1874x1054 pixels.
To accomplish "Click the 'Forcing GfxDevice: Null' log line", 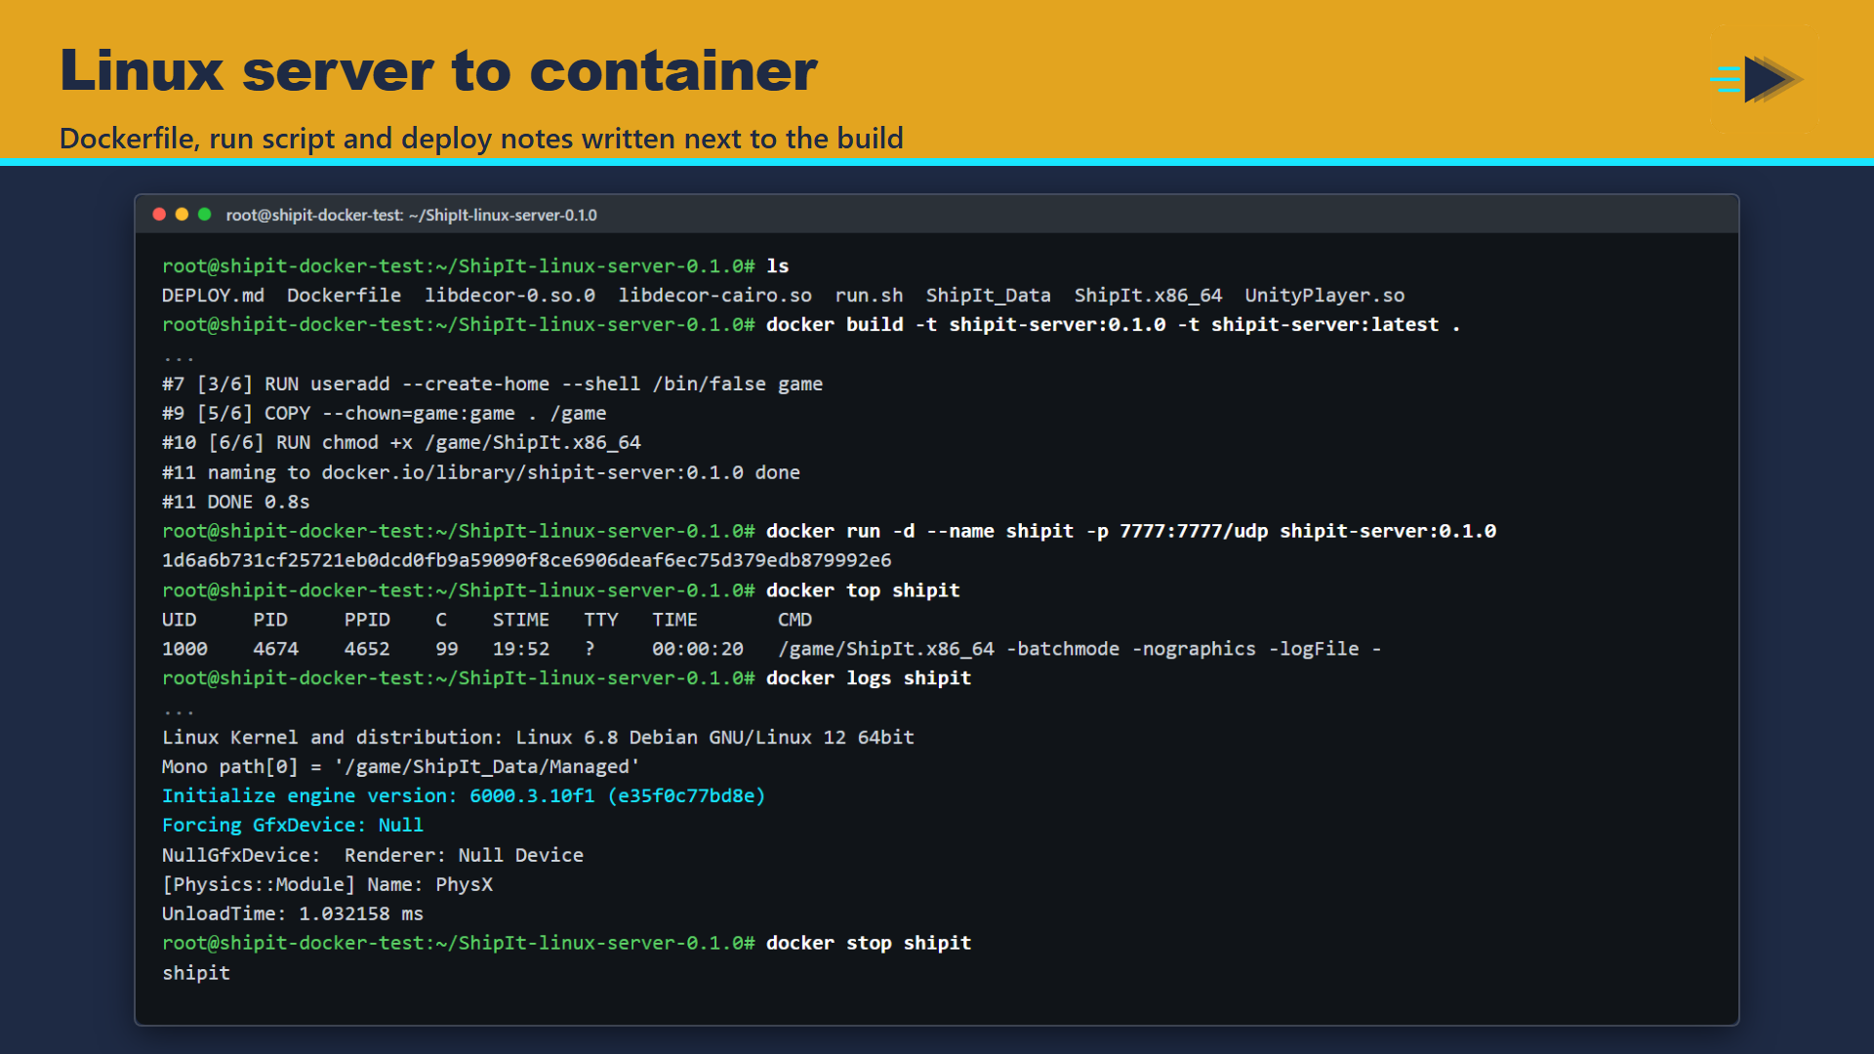I will pos(293,826).
